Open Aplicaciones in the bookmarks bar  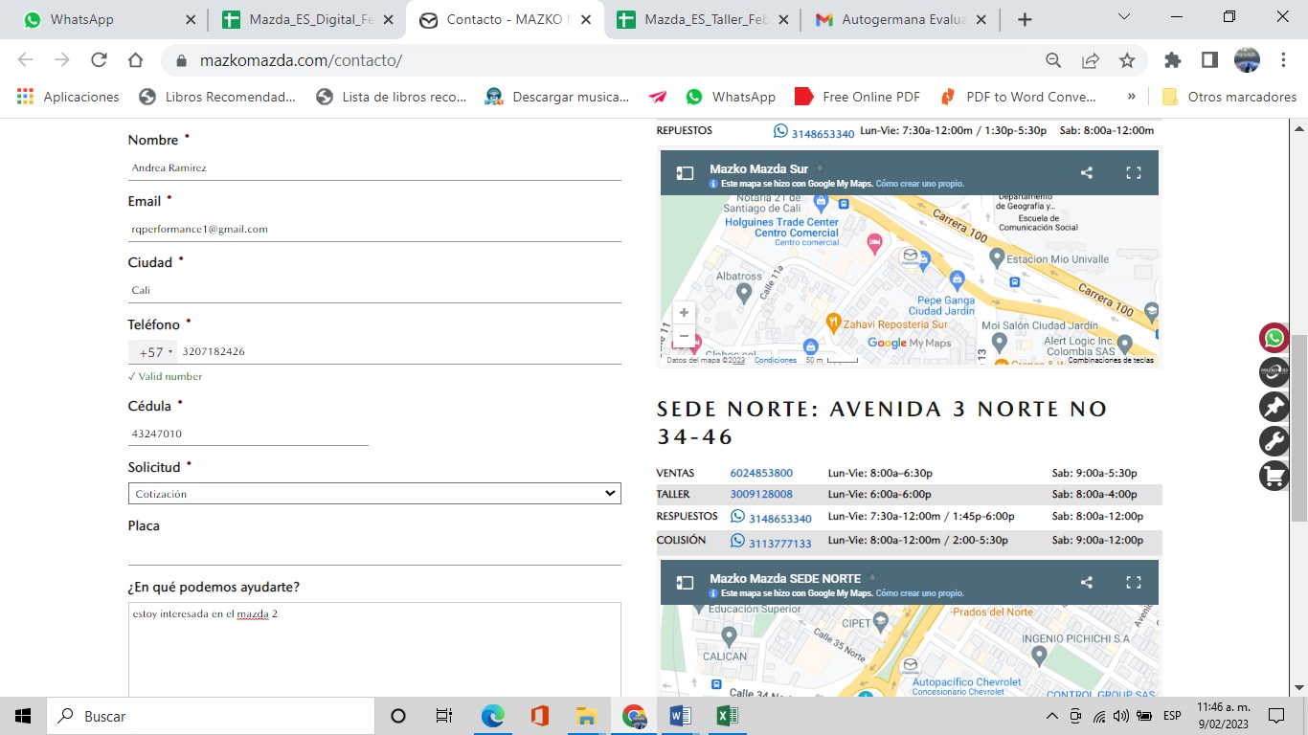click(x=68, y=97)
